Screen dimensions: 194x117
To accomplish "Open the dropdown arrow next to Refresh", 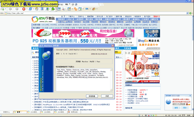I will point(34,9).
